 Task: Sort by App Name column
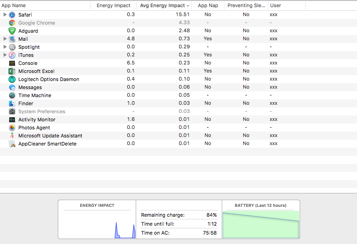45,5
